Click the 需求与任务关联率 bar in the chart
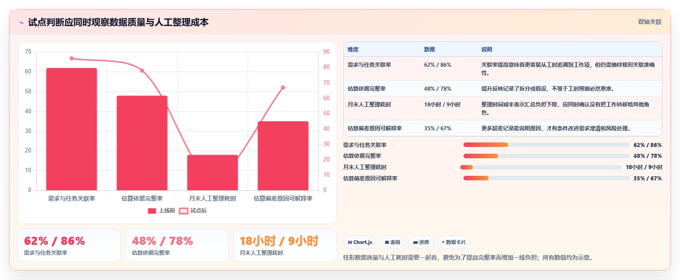The width and height of the screenshot is (680, 280). point(72,129)
